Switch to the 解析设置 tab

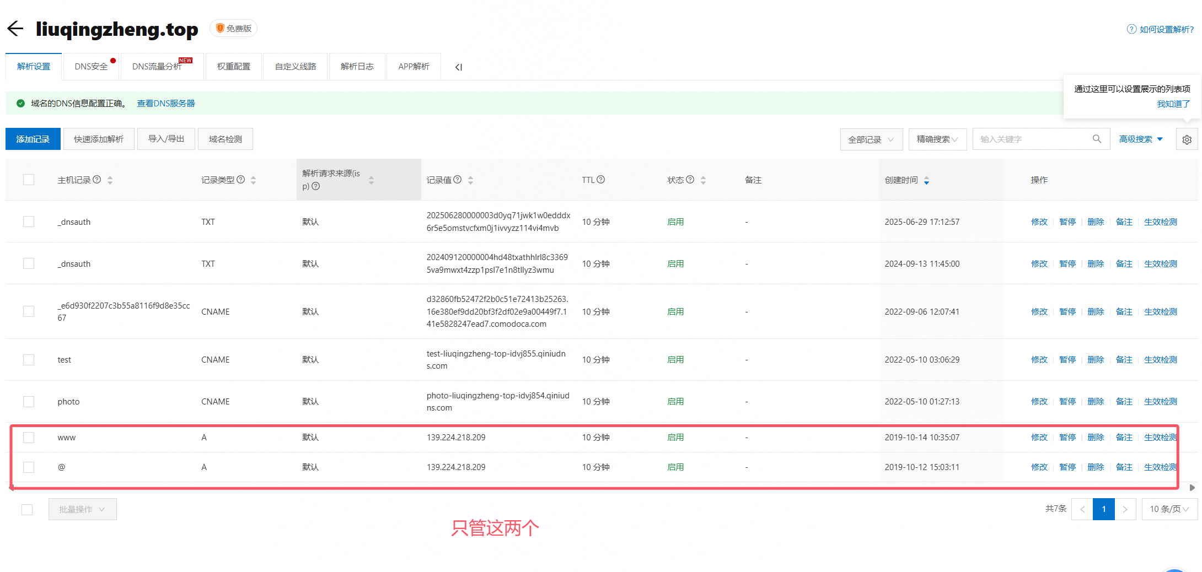tap(34, 67)
